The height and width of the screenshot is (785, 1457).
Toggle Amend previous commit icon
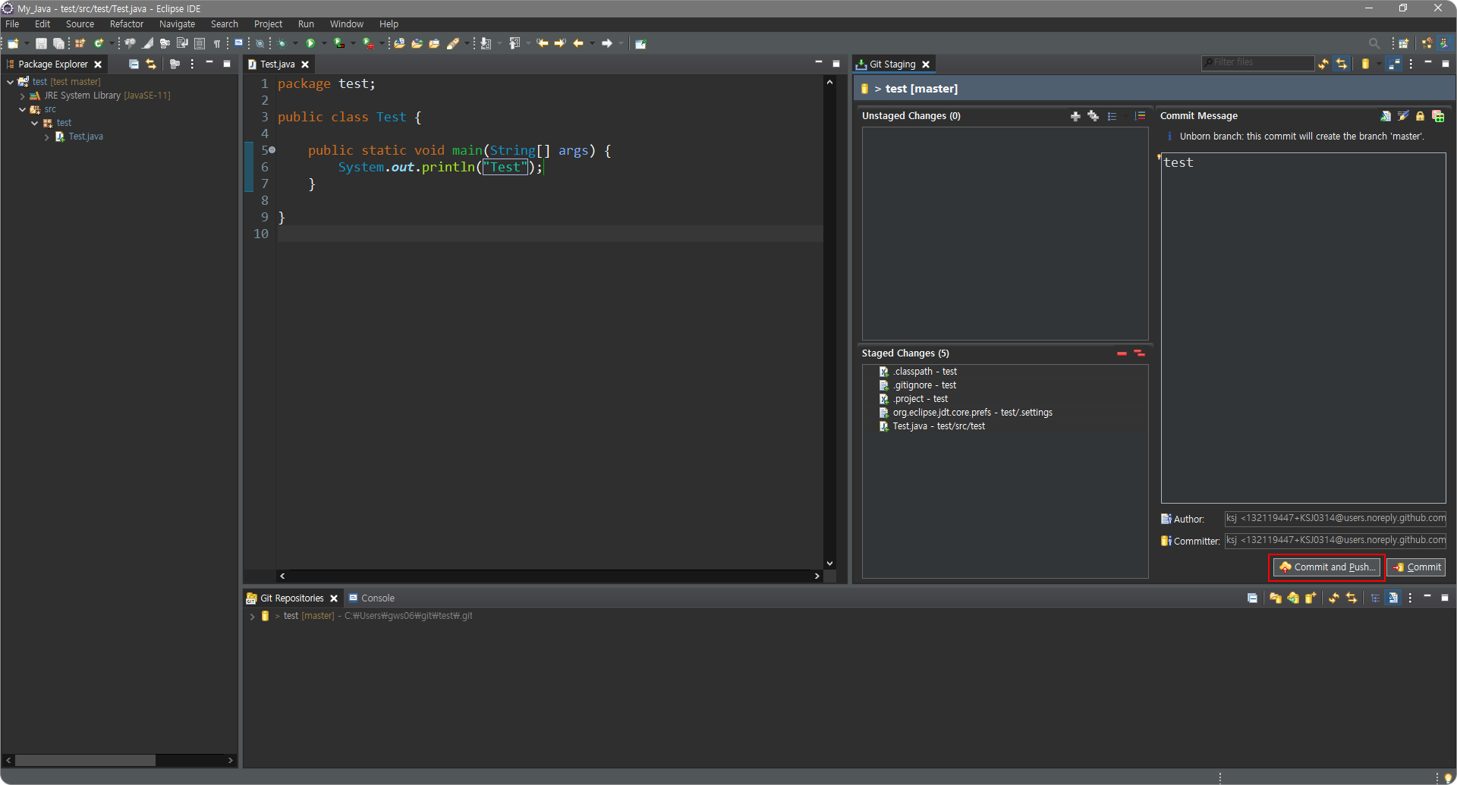[x=1385, y=116]
